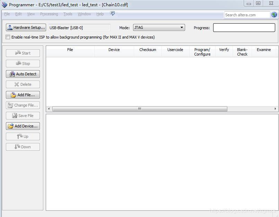
Task: Click the Save File button
Action: [x=23, y=116]
